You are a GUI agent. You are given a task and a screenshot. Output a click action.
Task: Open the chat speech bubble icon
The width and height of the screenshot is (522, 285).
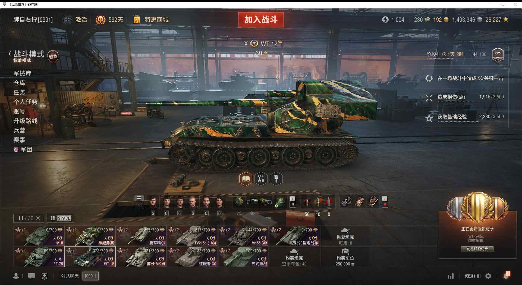tap(32, 276)
